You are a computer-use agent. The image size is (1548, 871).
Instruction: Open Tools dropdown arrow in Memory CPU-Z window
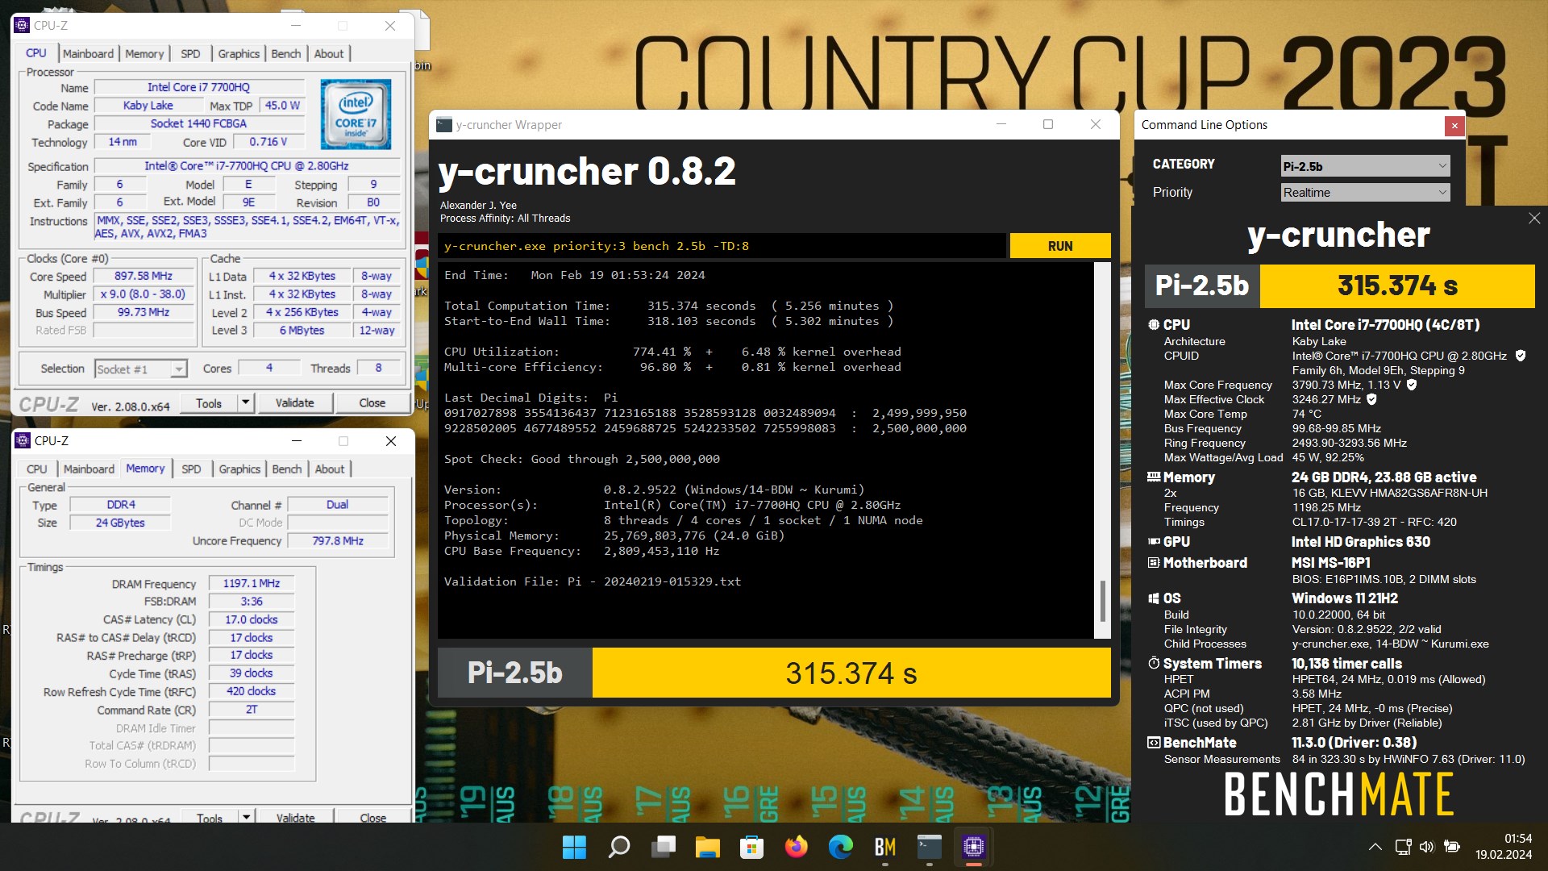(x=246, y=817)
